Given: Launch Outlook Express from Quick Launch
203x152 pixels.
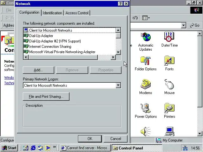Looking at the screenshot, I should pyautogui.click(x=40, y=148).
